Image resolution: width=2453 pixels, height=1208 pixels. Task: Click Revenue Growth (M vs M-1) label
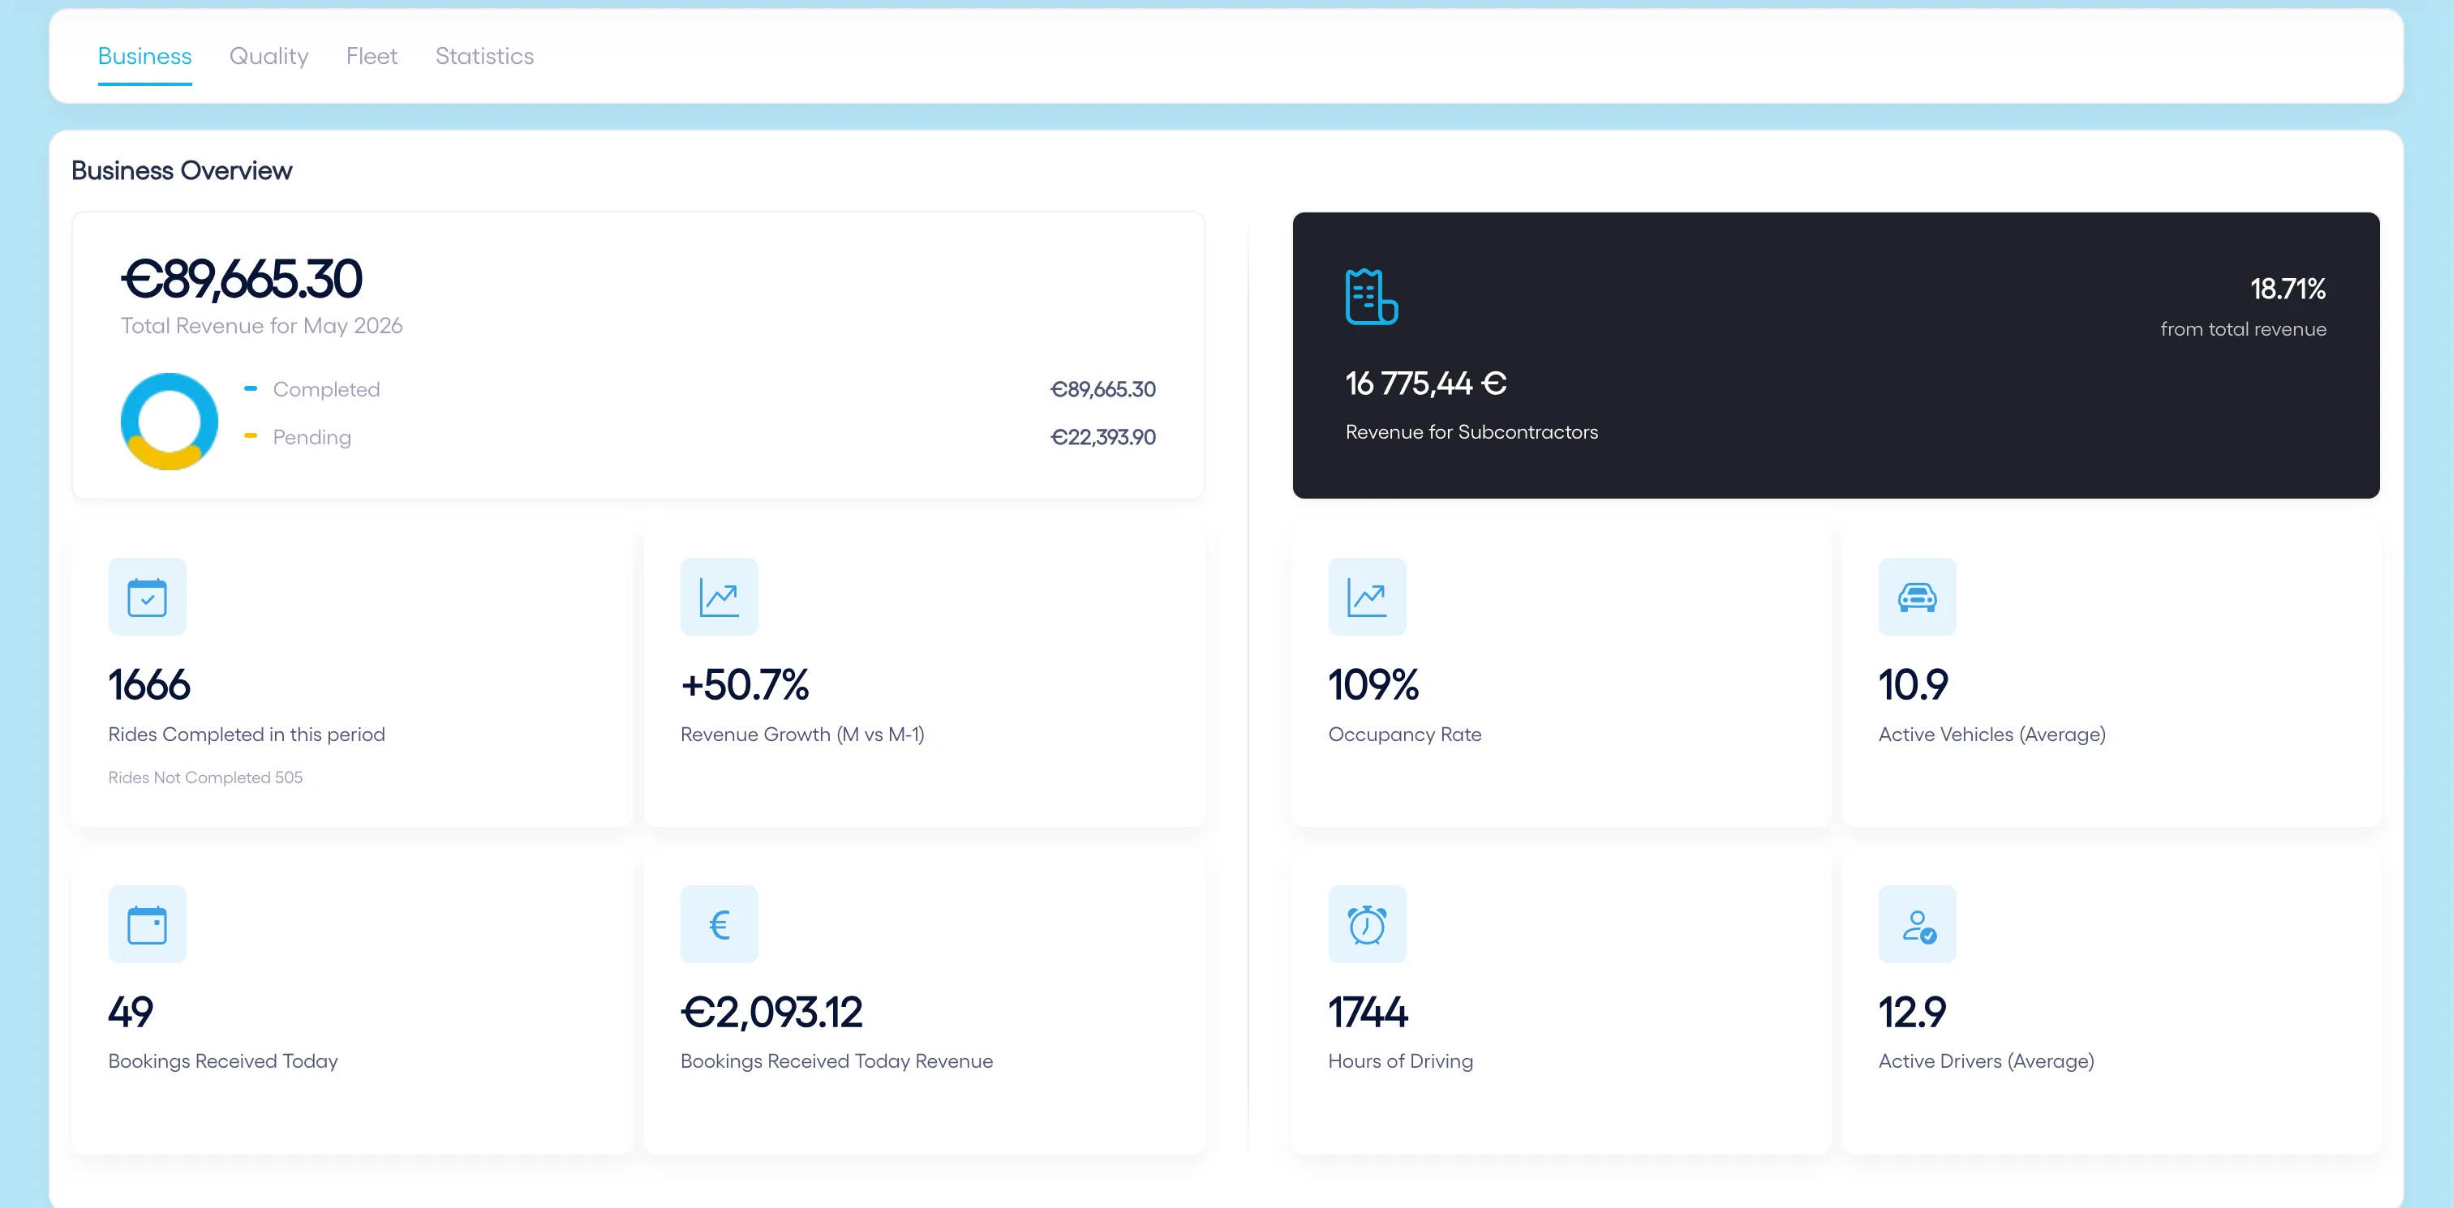(803, 735)
